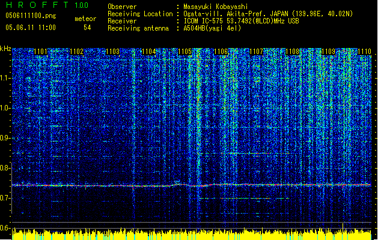Click the 1.1 frequency axis label

point(5,78)
